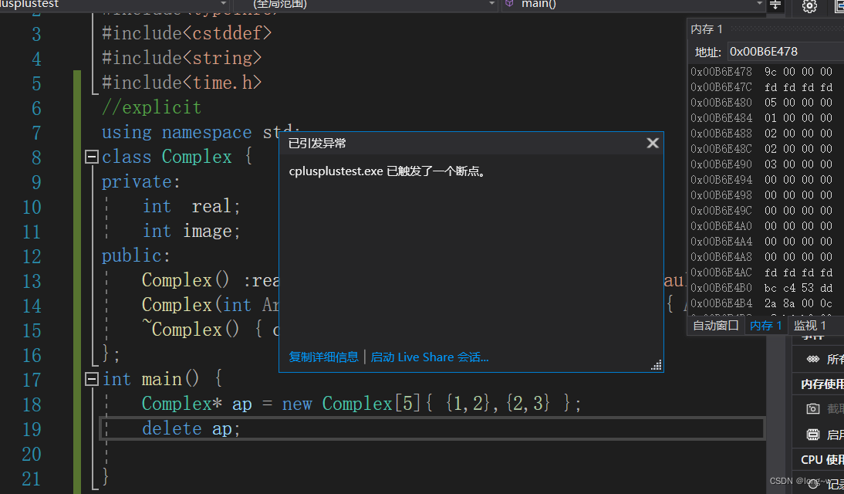Collapse the Complex class with the minus box

coord(92,157)
